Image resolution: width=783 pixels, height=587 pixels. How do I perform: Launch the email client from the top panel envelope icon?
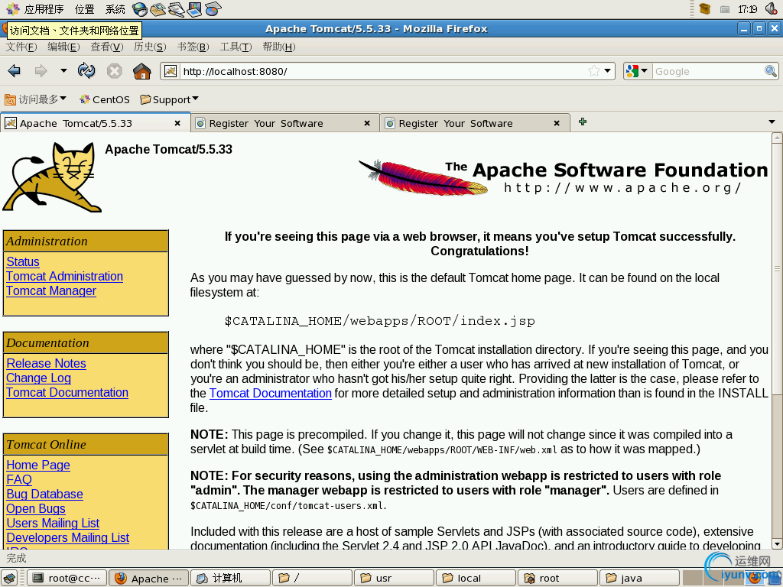(x=158, y=9)
